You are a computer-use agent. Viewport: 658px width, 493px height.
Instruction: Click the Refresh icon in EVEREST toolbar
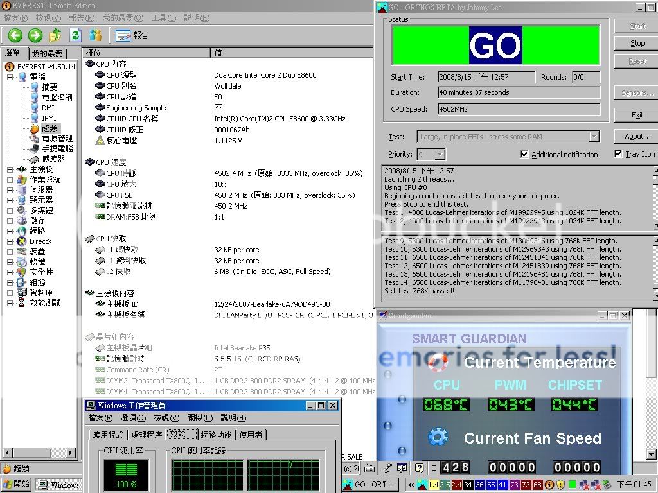click(75, 35)
